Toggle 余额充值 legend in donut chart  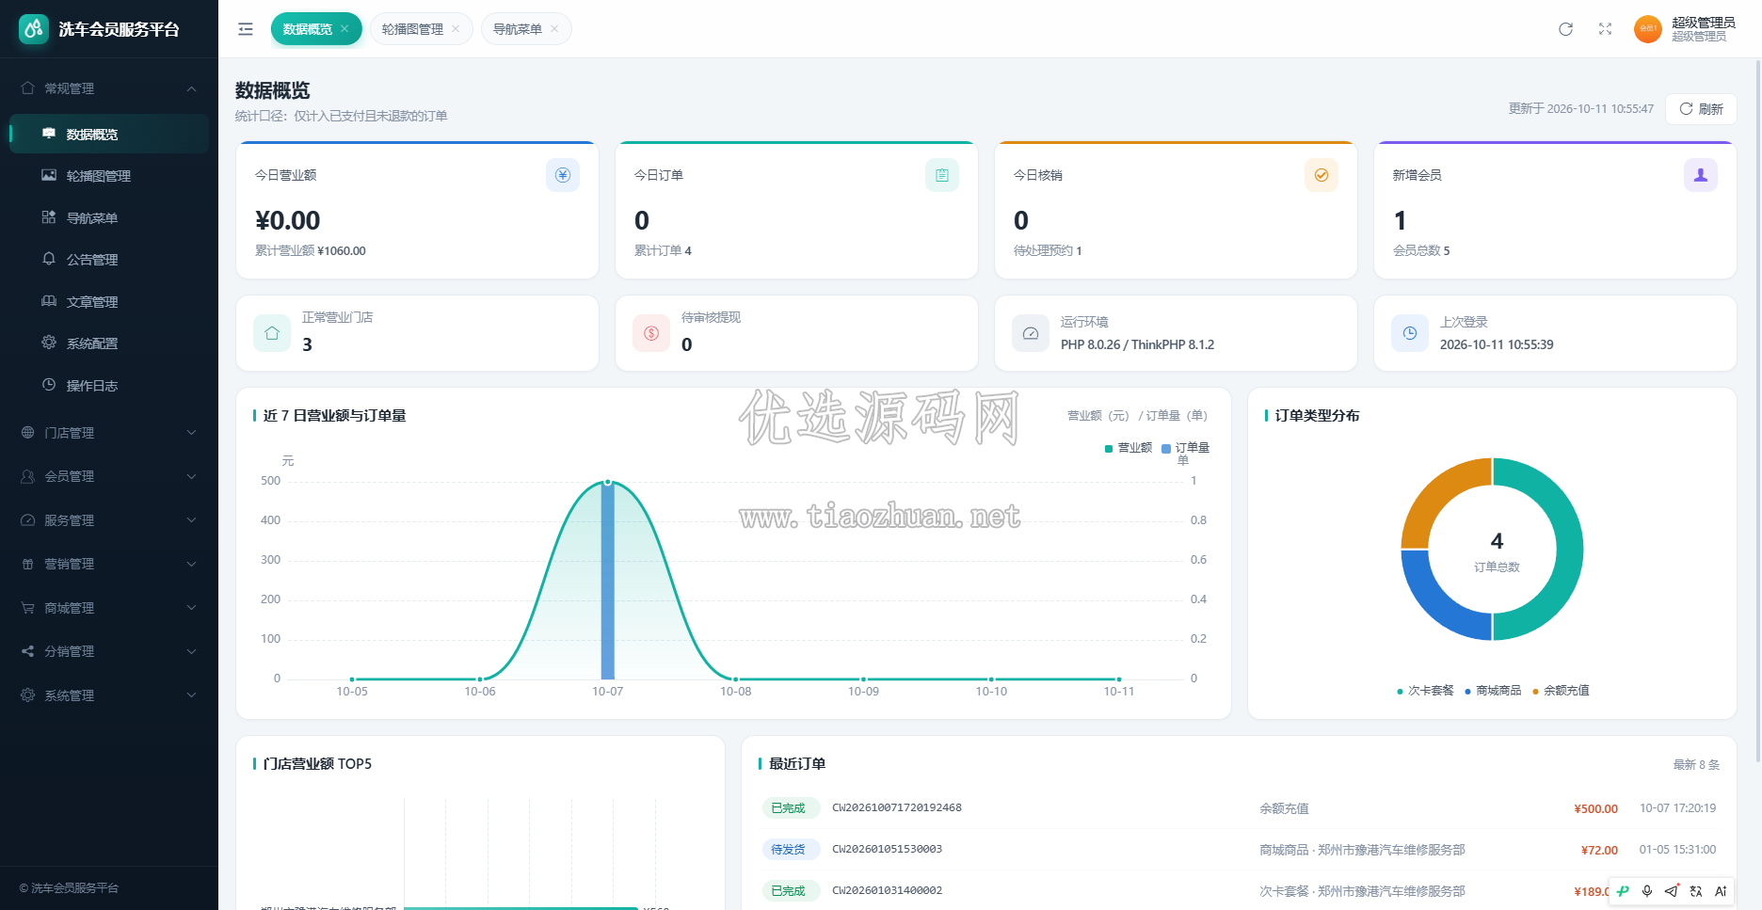[1561, 691]
